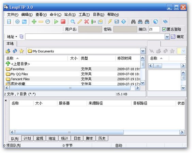
Task: Close the queue panel with x
Action: click(x=6, y=101)
